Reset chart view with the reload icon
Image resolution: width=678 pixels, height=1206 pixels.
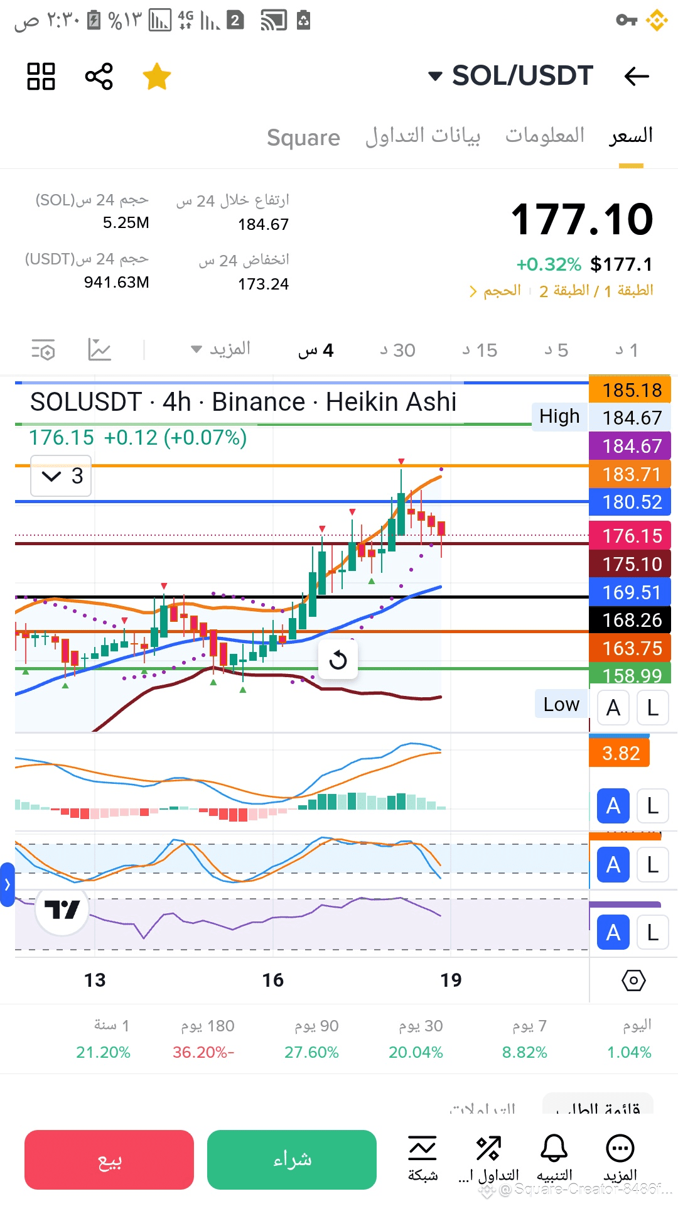tap(338, 660)
